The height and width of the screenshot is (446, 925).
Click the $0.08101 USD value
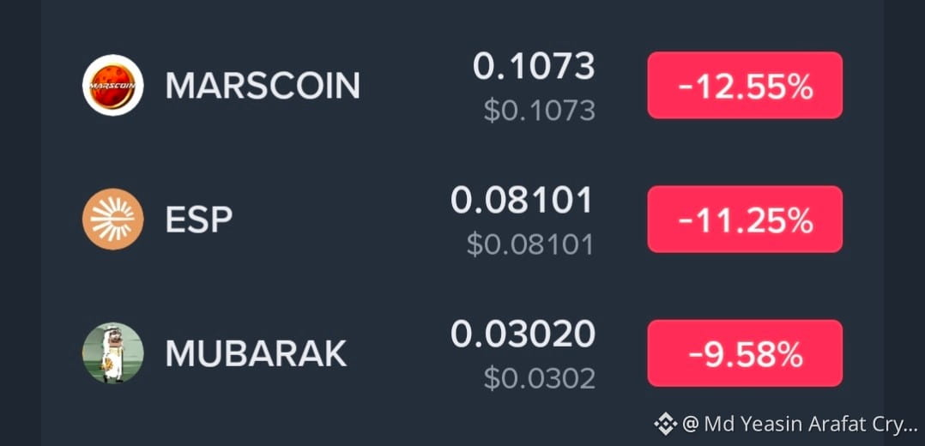click(x=529, y=244)
